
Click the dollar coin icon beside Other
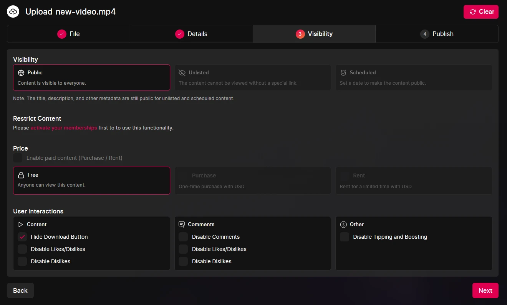coord(343,225)
